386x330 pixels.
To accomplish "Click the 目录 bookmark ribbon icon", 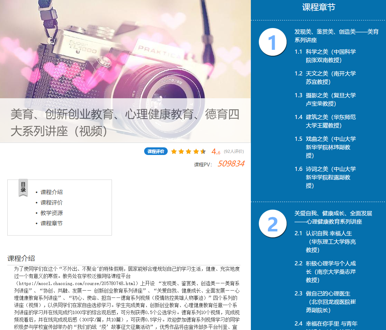I will click(23, 187).
